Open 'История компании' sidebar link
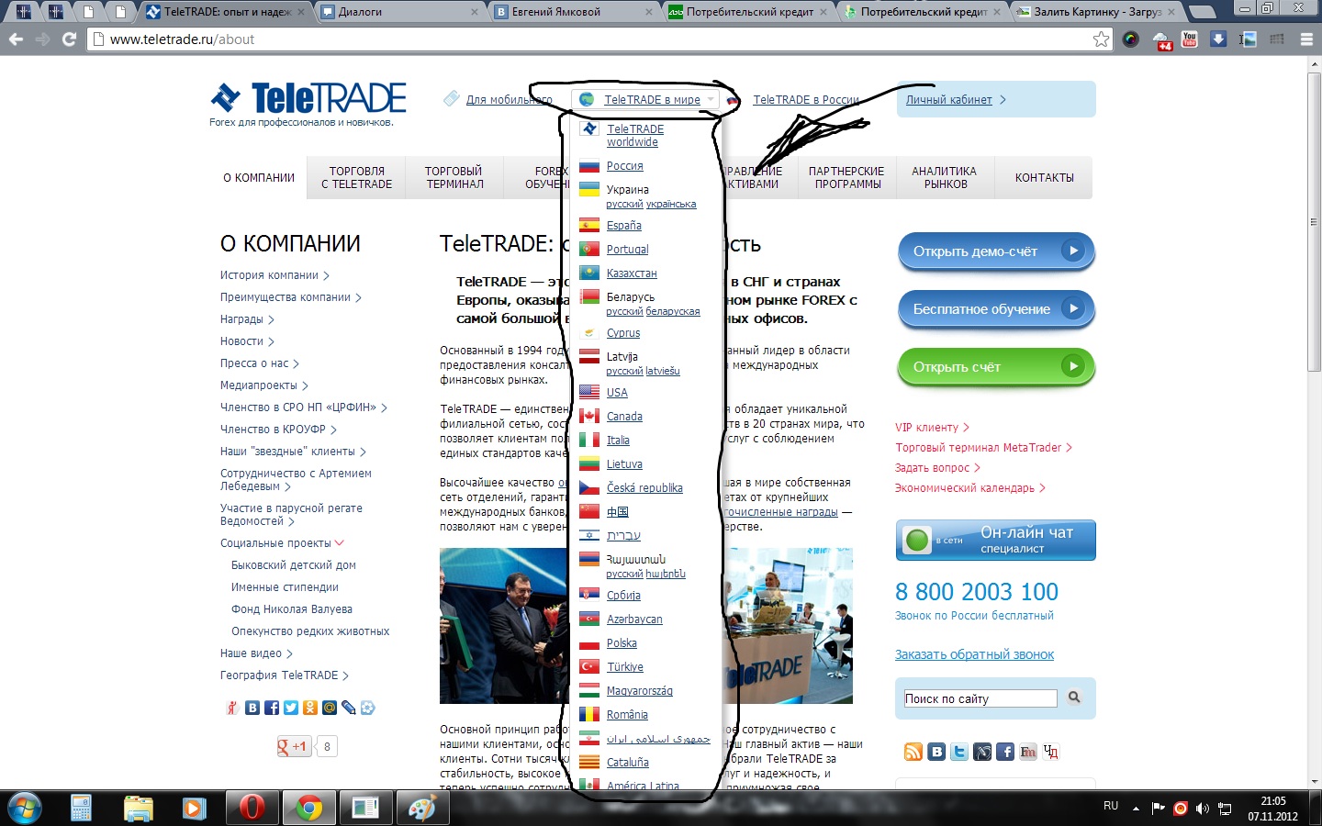The image size is (1322, 826). click(269, 275)
